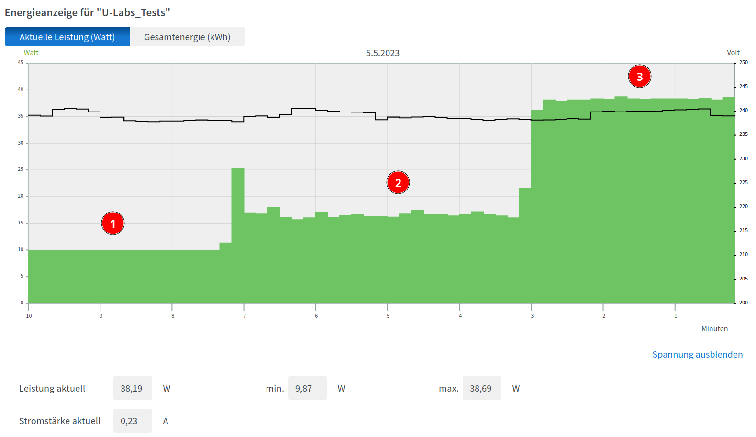The image size is (756, 437).
Task: Click the -10 tick label on the minutes axis
Action: [28, 316]
